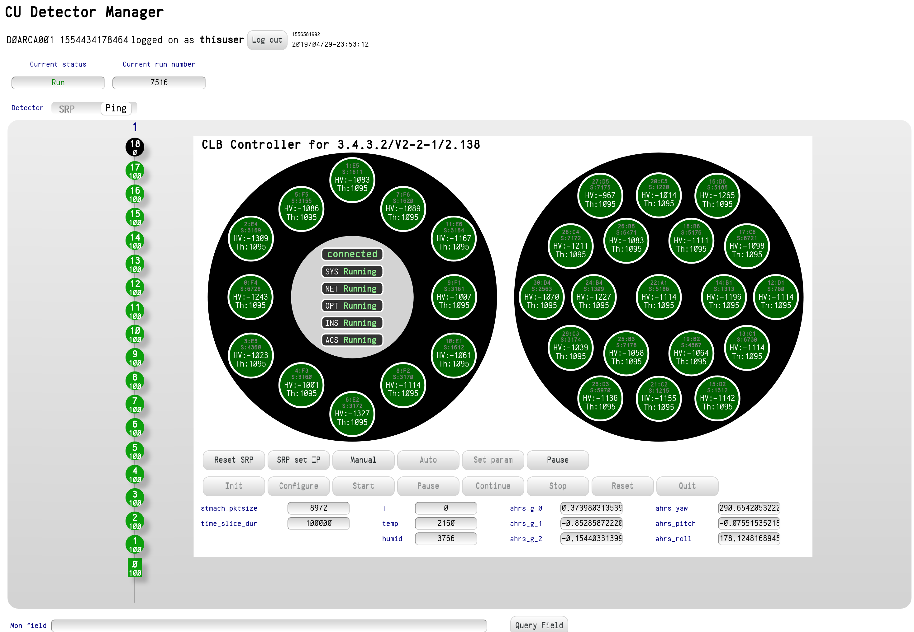This screenshot has width=914, height=632.
Task: Switch Detector view to SRP
Action: tap(67, 109)
